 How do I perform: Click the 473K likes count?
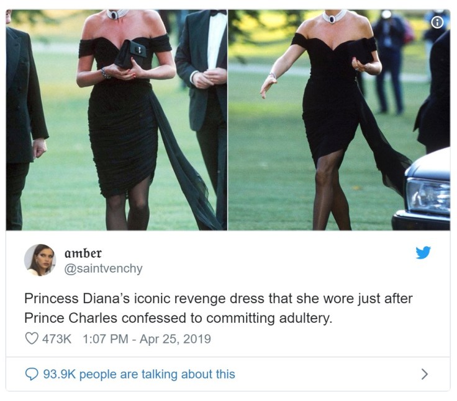pos(57,339)
